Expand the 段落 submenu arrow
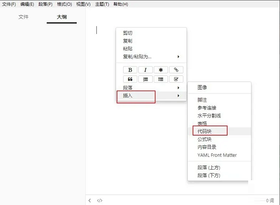The image size is (280, 205). click(x=178, y=88)
